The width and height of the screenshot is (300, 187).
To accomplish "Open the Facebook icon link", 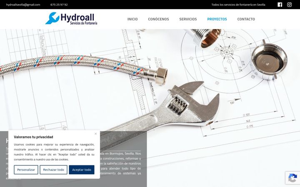I will point(280,5).
